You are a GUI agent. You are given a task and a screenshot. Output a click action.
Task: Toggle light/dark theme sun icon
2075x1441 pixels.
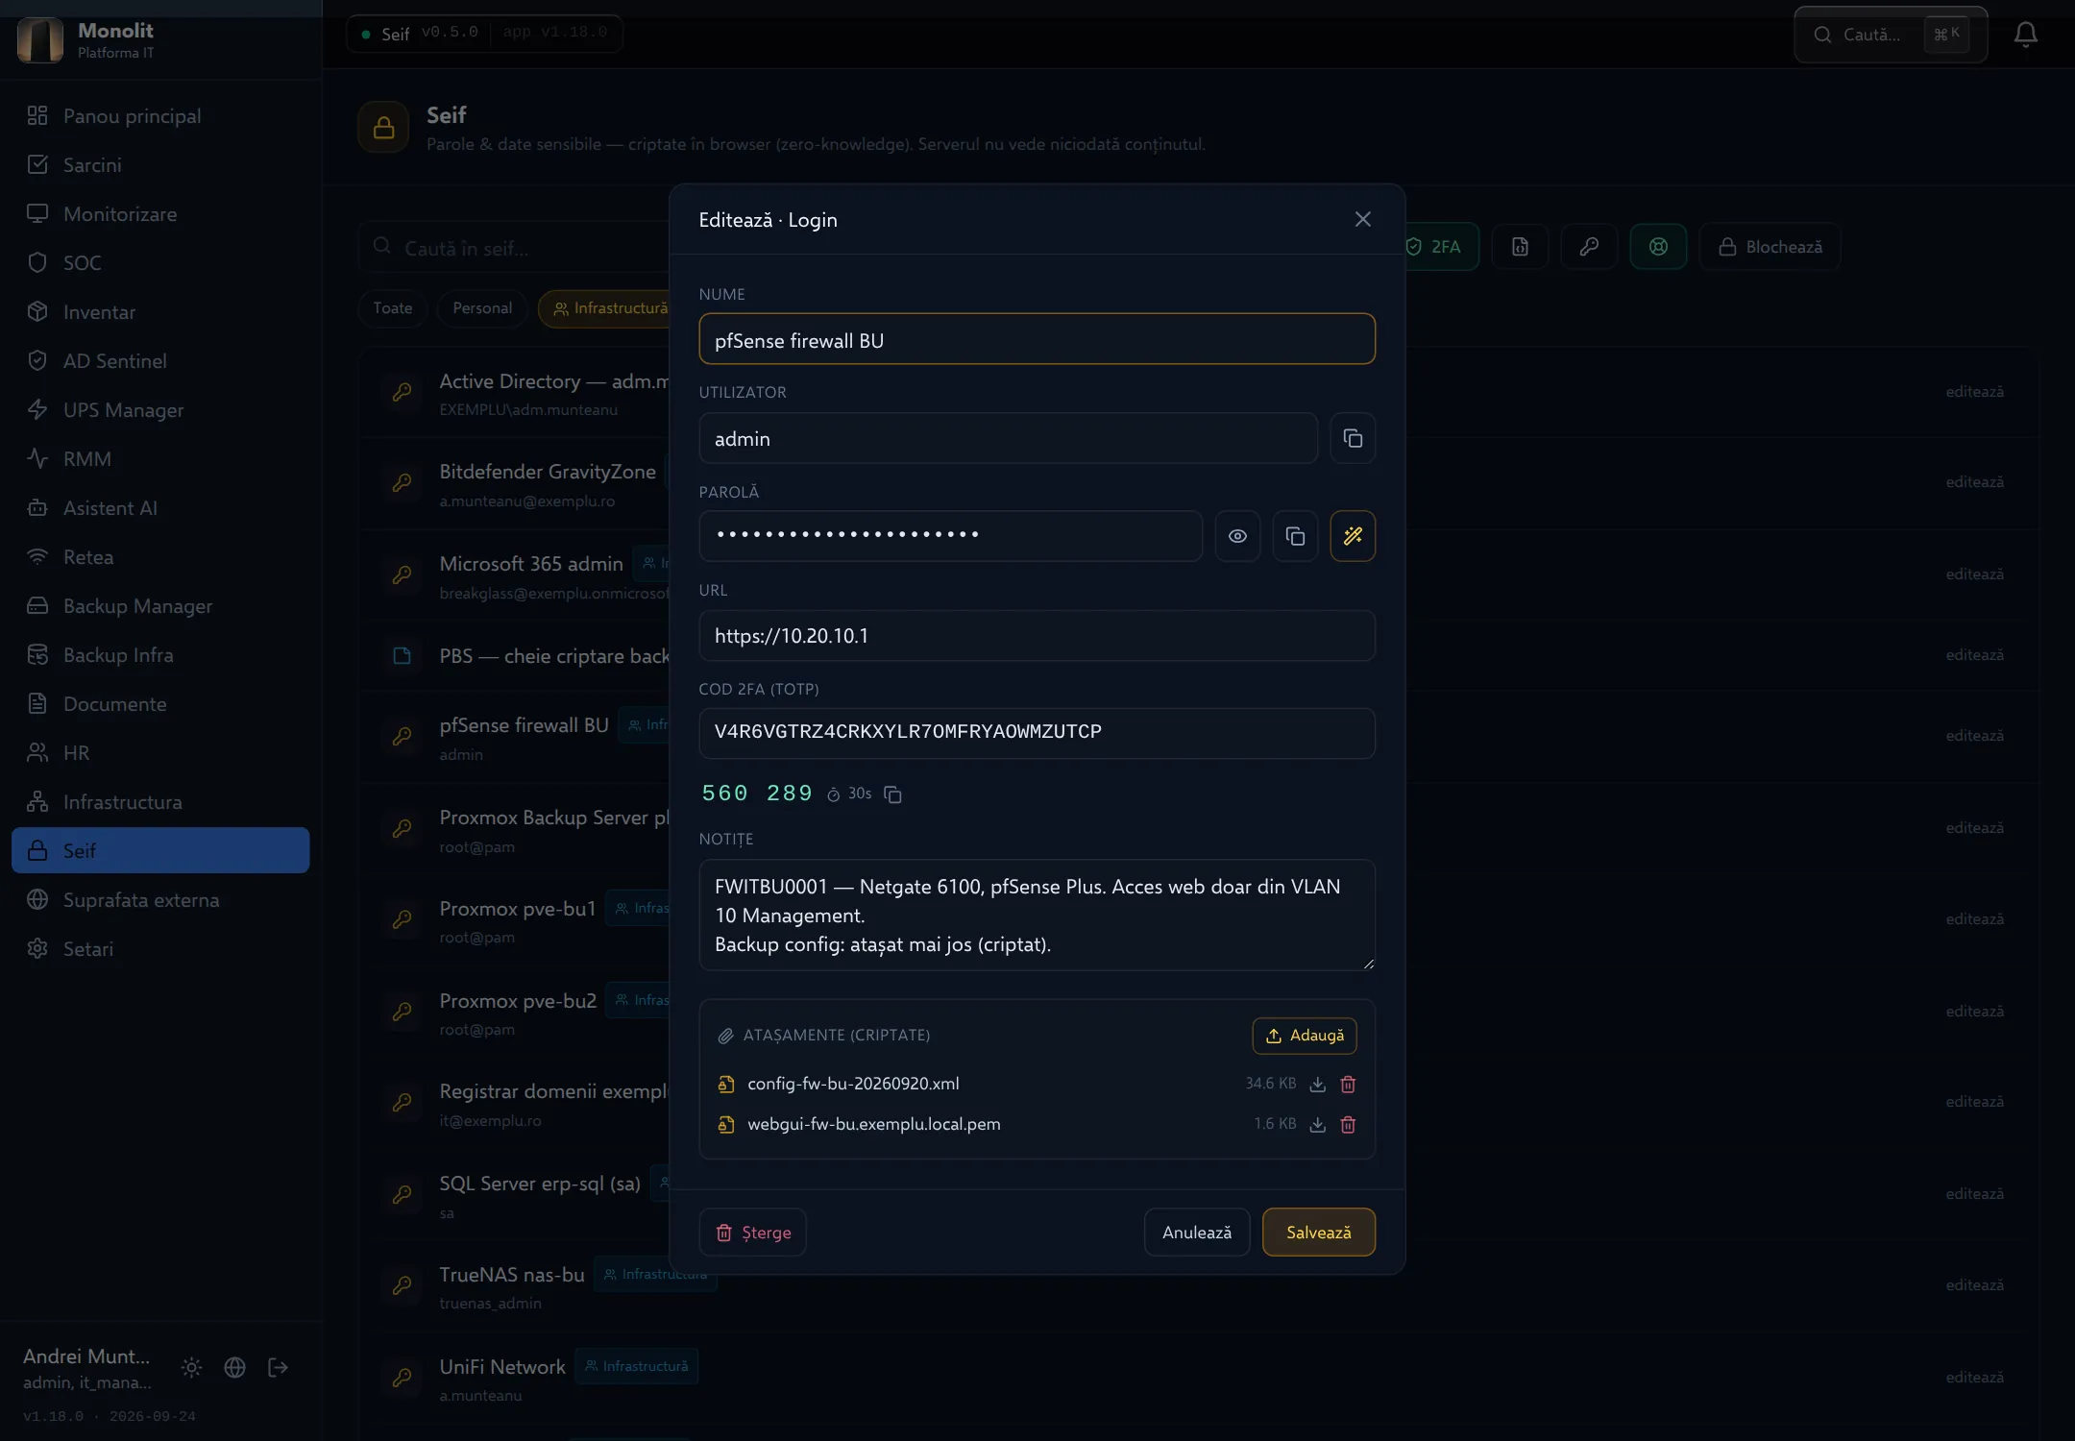pos(191,1367)
